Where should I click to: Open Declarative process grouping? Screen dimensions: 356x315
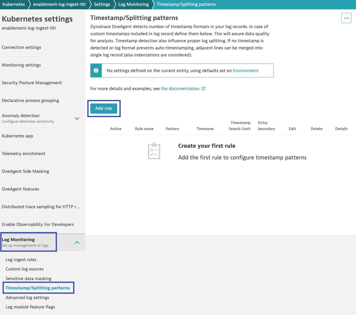[x=43, y=101]
